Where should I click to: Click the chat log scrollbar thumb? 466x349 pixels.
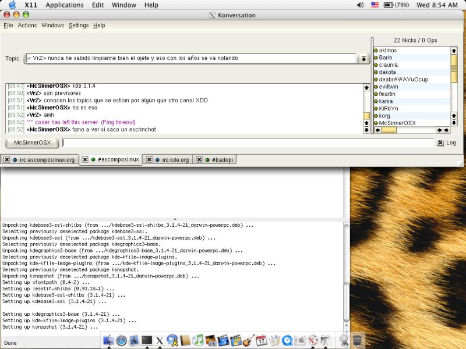[x=366, y=116]
